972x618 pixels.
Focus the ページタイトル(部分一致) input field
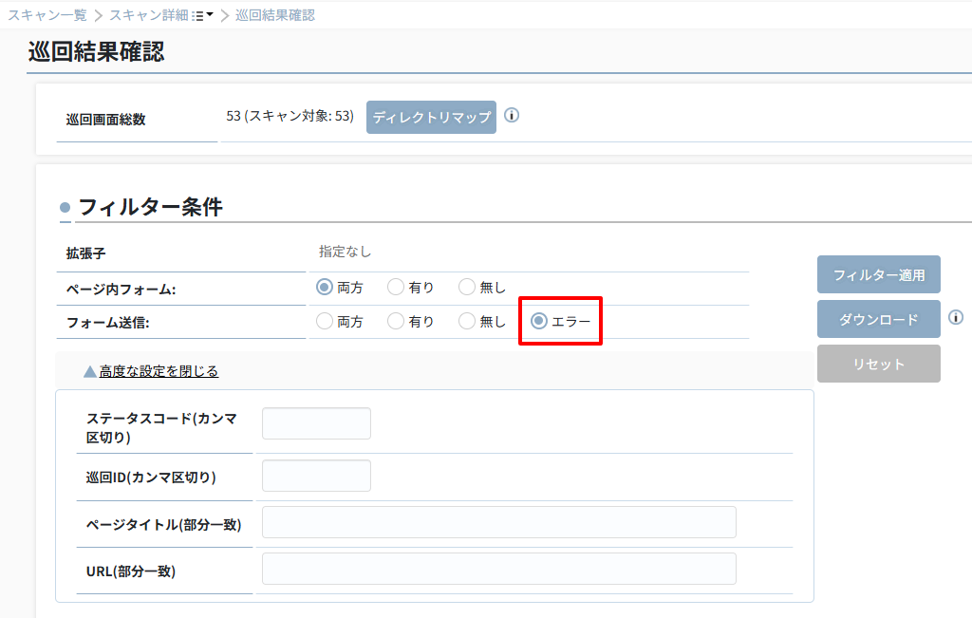point(499,522)
